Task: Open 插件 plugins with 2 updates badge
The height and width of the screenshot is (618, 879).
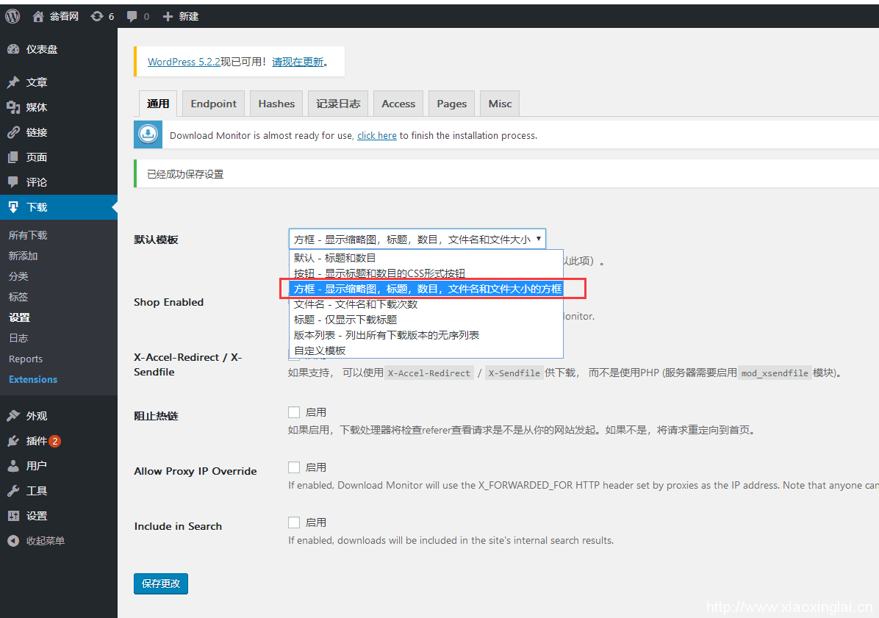Action: [13, 441]
